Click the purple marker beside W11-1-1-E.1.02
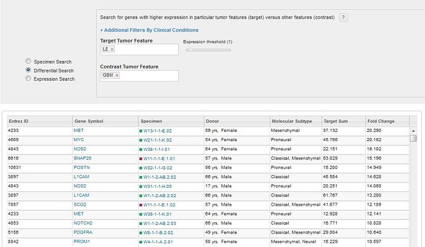 click(140, 205)
